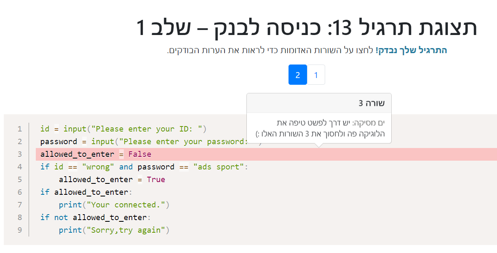497x253 pixels.
Task: Click the 'התרגיל שלך נבדק!' bold text
Action: (411, 50)
